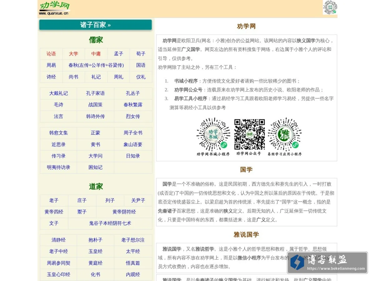Open the 大学 link under 儒家
This screenshot has width=375, height=281.
73,54
